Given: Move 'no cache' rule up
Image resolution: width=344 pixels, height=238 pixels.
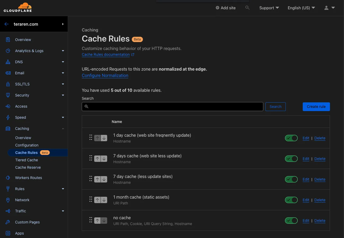Looking at the screenshot, I should [97, 221].
